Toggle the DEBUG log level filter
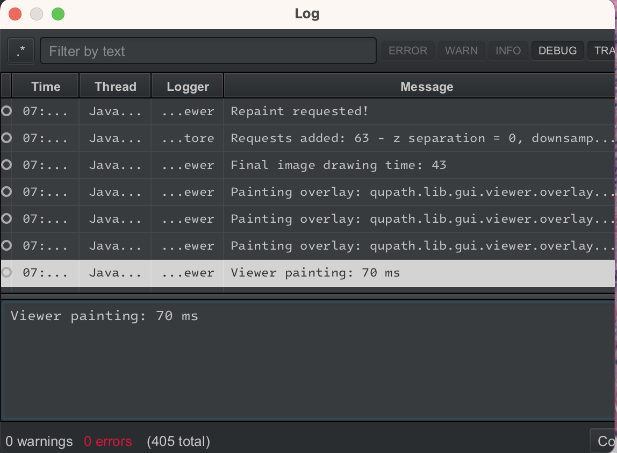 [x=557, y=51]
